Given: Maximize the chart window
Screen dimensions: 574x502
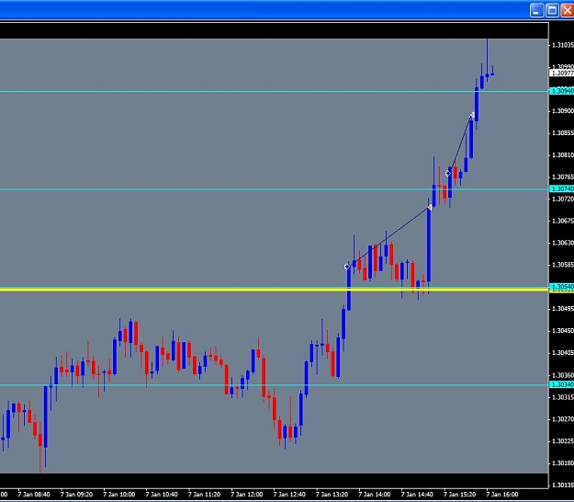Looking at the screenshot, I should pyautogui.click(x=552, y=10).
